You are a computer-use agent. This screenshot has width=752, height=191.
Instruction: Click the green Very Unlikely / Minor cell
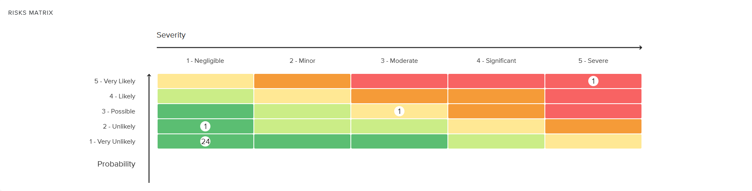(302, 142)
